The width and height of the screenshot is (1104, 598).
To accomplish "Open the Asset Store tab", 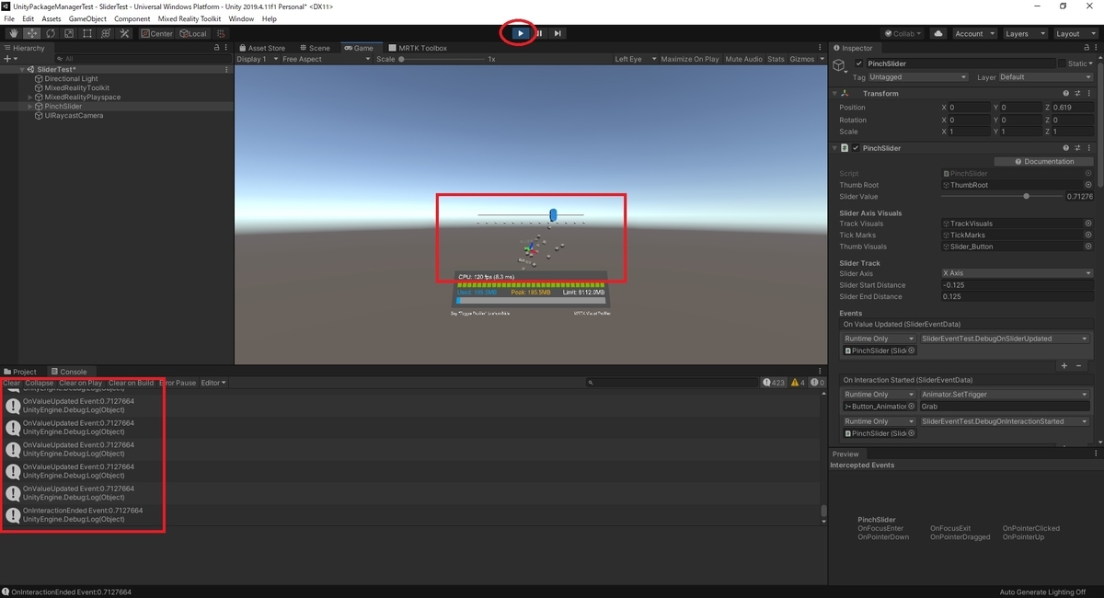I will click(262, 48).
